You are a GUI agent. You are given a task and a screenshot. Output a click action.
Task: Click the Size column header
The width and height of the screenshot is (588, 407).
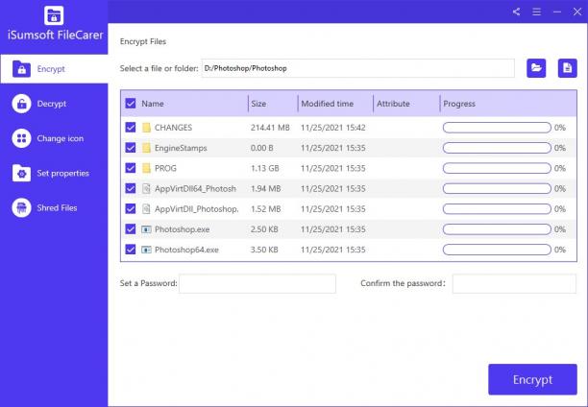click(258, 104)
